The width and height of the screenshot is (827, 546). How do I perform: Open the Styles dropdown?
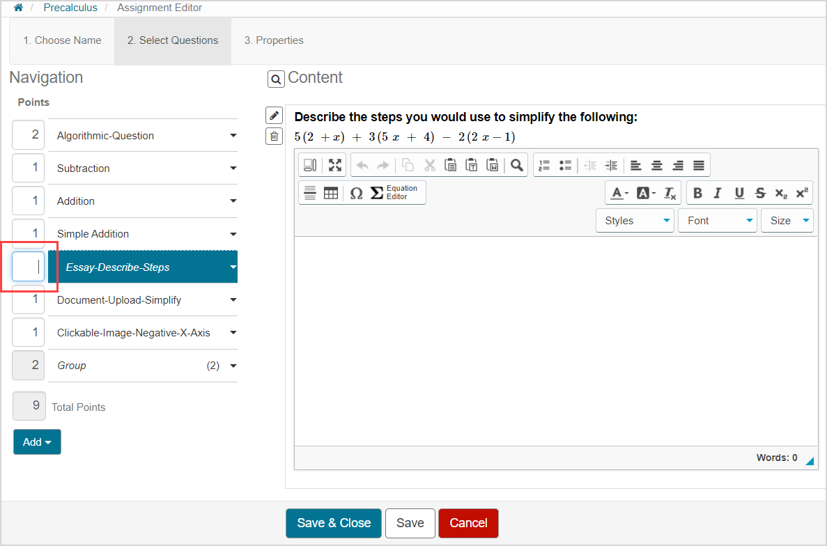pyautogui.click(x=635, y=221)
